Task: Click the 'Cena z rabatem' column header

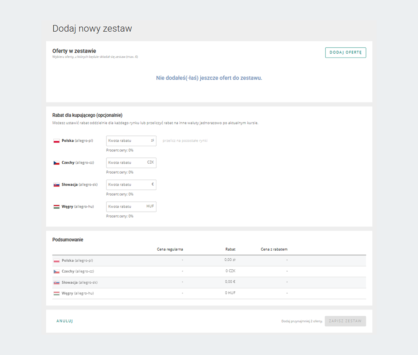Action: (x=274, y=249)
